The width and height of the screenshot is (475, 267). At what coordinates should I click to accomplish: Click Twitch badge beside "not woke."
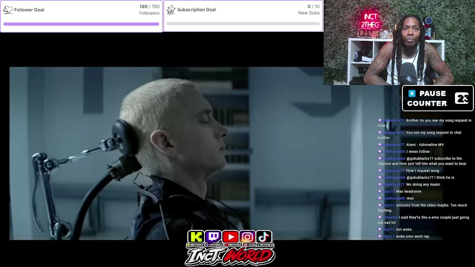pyautogui.click(x=380, y=230)
